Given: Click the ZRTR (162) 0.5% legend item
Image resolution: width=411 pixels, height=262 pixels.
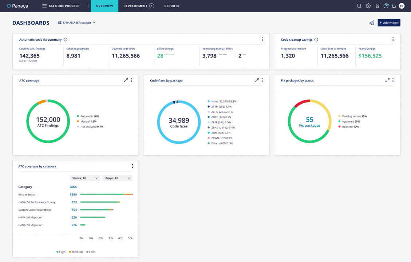Looking at the screenshot, I should pos(220,122).
